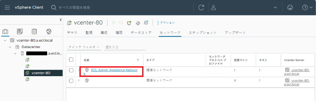Toggle the select-all checkbox in table header
This screenshot has height=101, width=316.
(x=71, y=60)
